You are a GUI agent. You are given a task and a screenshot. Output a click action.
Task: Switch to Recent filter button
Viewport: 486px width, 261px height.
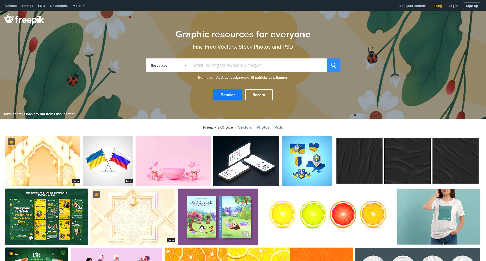(x=259, y=95)
